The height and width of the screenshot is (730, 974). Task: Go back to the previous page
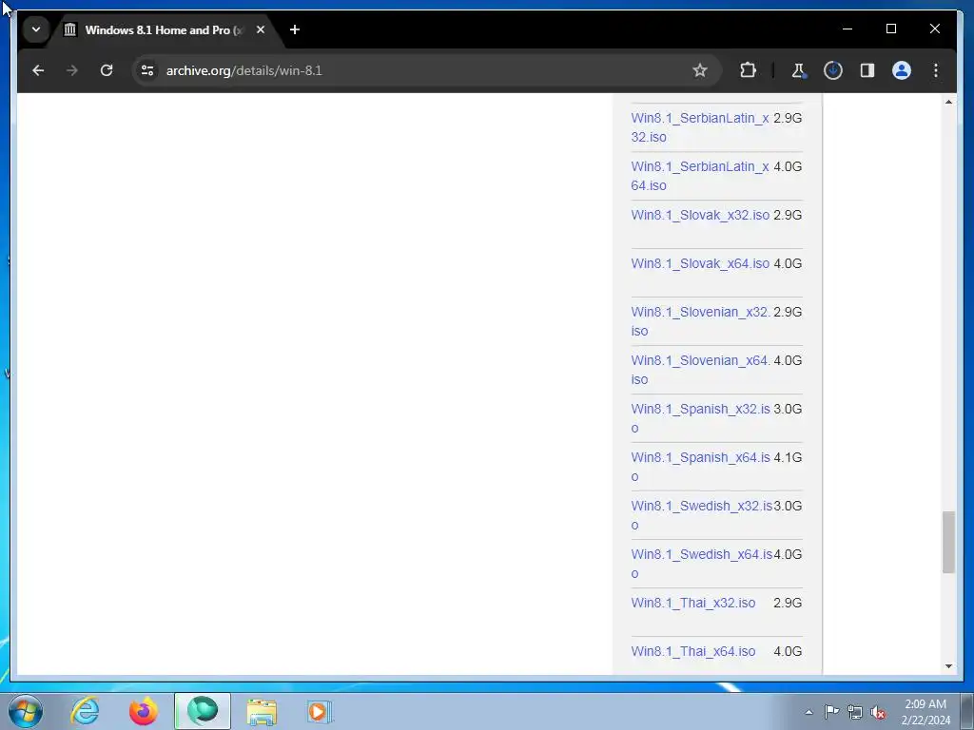[38, 70]
